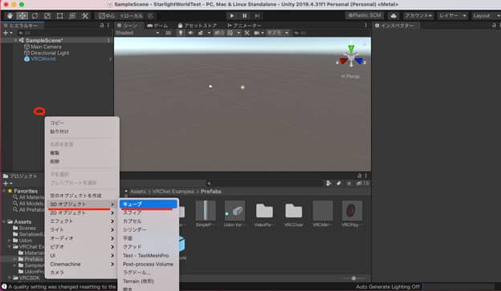Select the Rect transform tool
This screenshot has height=291, width=501.
(59, 16)
